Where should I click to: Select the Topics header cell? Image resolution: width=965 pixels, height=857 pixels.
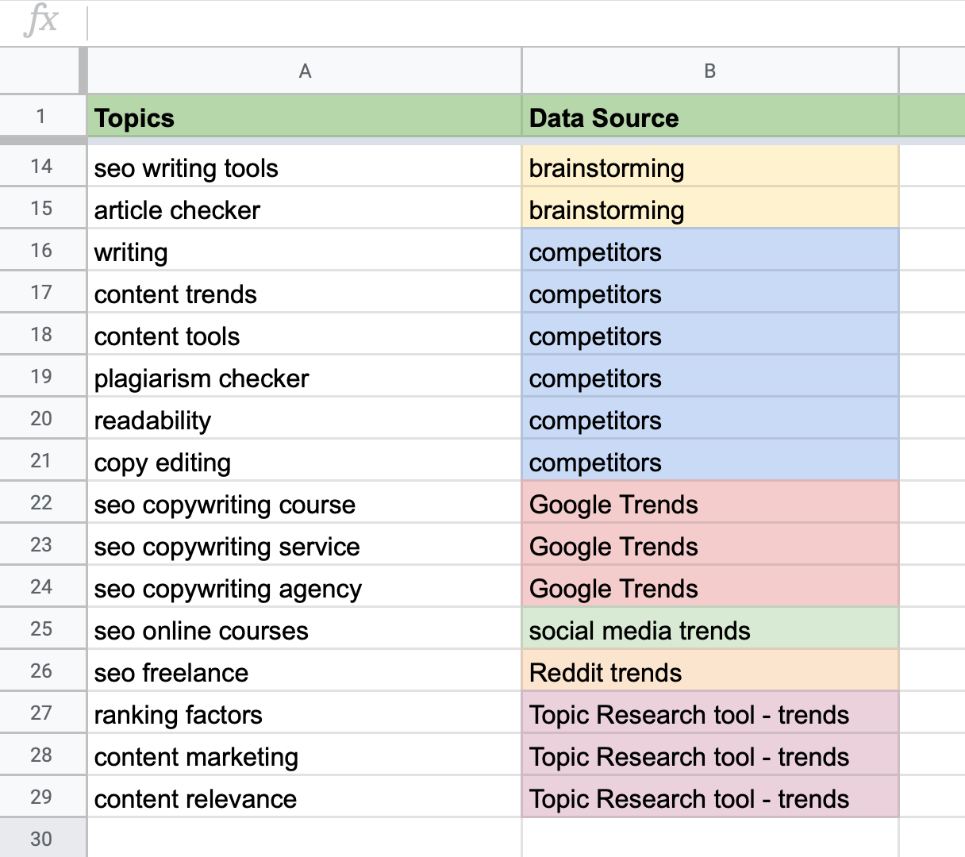305,118
